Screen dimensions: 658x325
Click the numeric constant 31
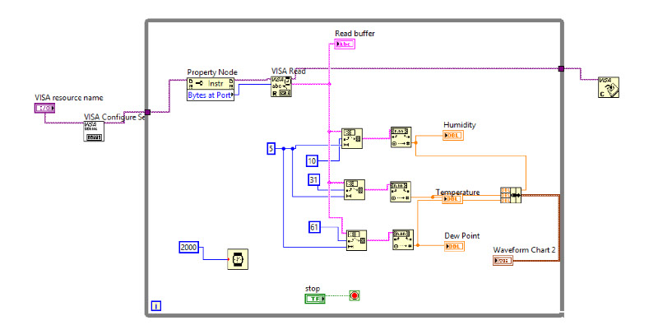click(x=313, y=179)
